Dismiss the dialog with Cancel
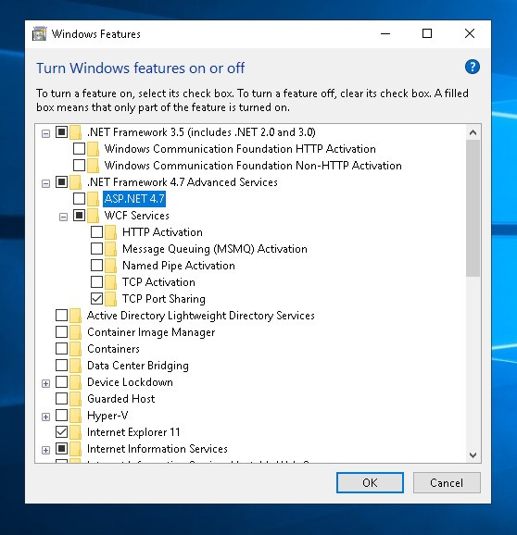 point(447,482)
